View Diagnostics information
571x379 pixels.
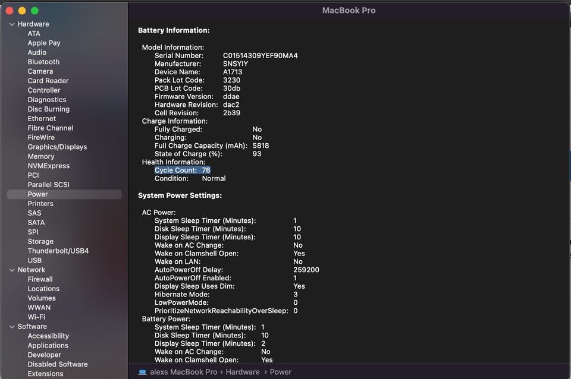click(x=47, y=100)
